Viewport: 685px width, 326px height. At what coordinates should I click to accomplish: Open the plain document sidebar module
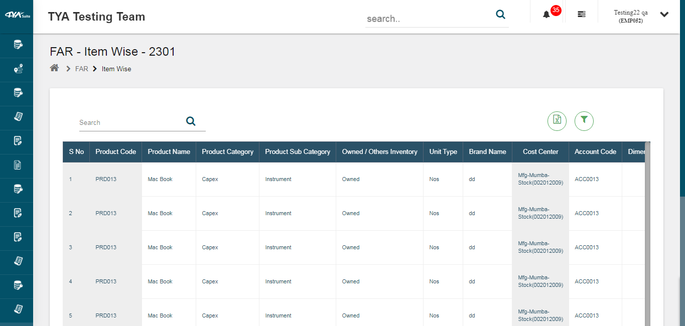(x=18, y=165)
